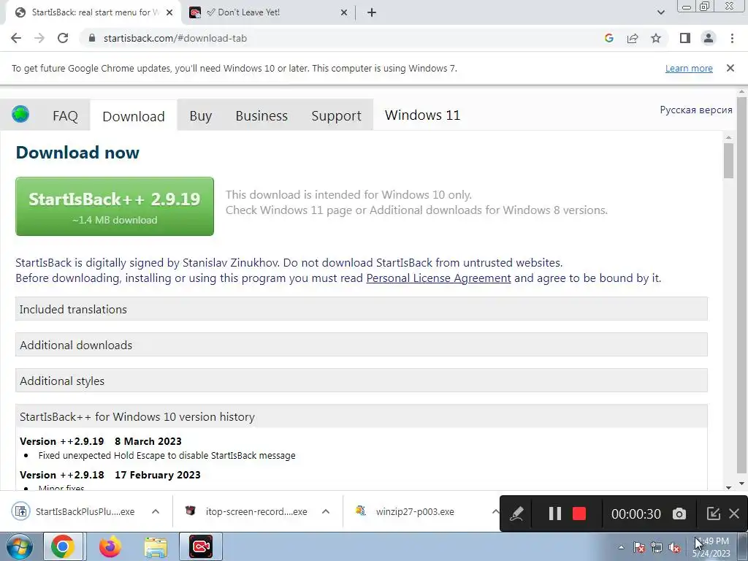
Task: Open Windows Explorer from the taskbar
Action: 156,546
